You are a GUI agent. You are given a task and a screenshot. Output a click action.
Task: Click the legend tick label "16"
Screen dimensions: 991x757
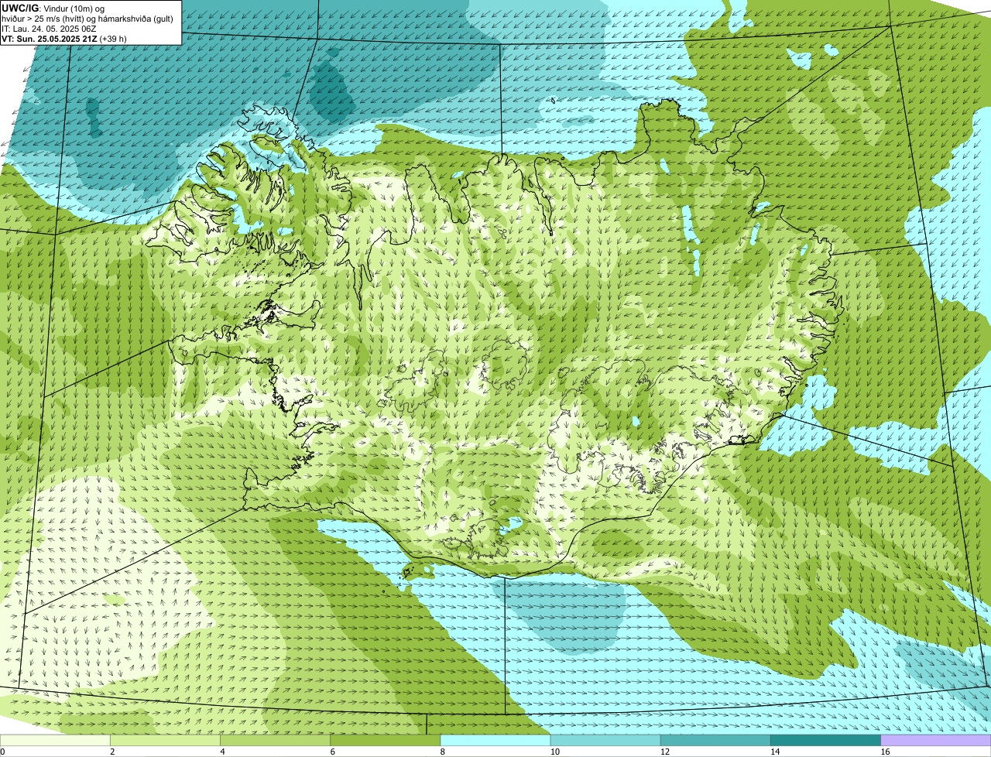coord(884,752)
